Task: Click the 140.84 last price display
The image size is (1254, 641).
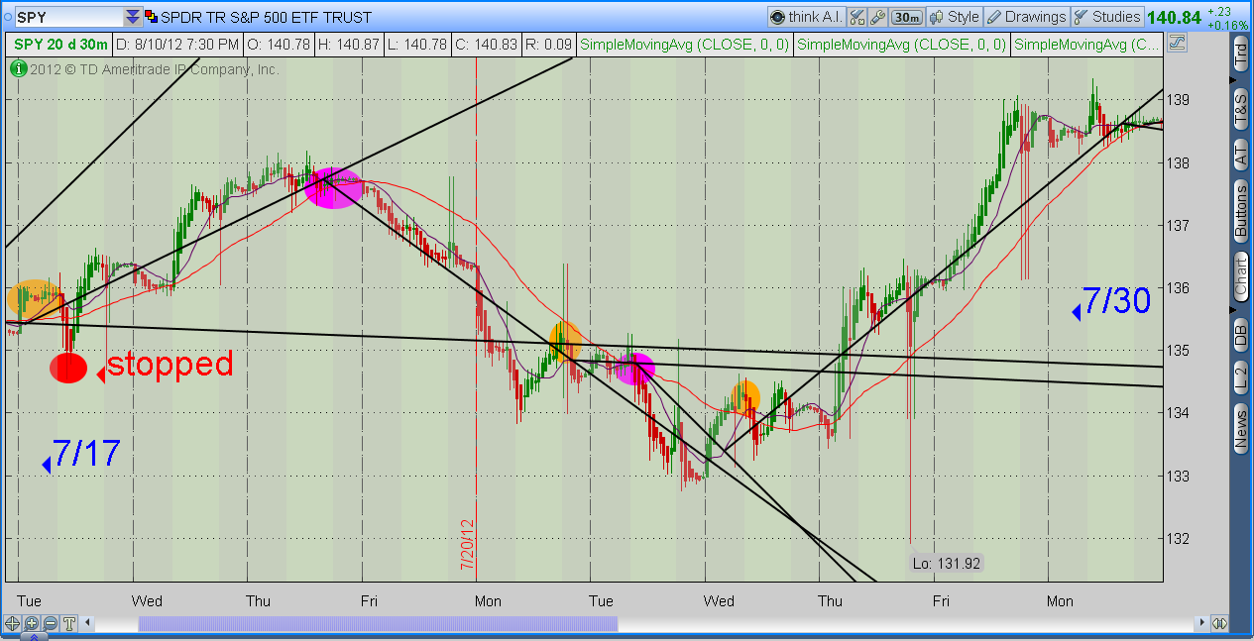Action: [1174, 17]
